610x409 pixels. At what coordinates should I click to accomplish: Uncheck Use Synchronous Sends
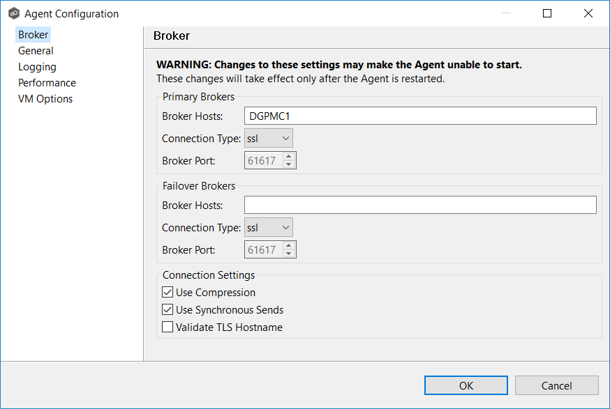tap(168, 310)
